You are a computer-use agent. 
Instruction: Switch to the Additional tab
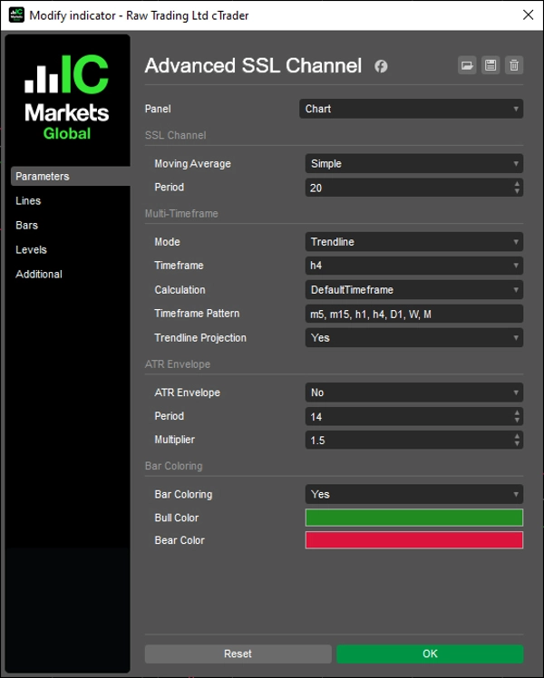tap(39, 274)
